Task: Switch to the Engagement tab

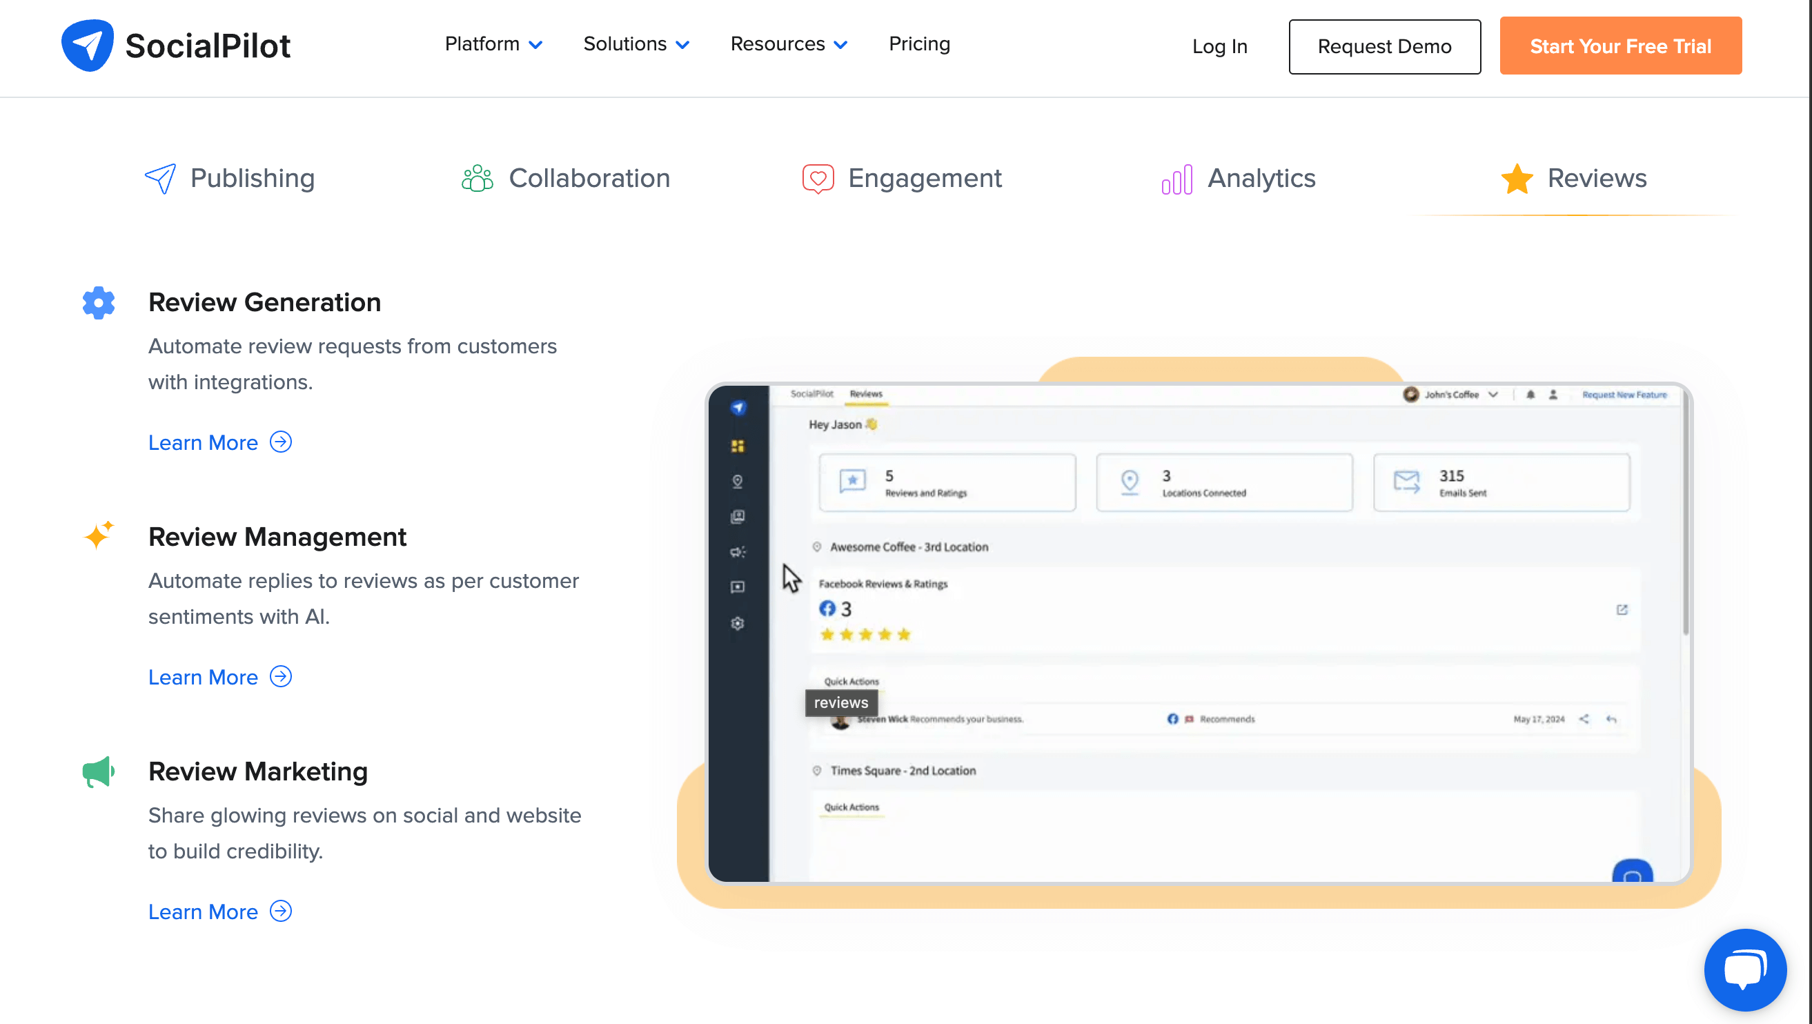Action: [x=902, y=179]
